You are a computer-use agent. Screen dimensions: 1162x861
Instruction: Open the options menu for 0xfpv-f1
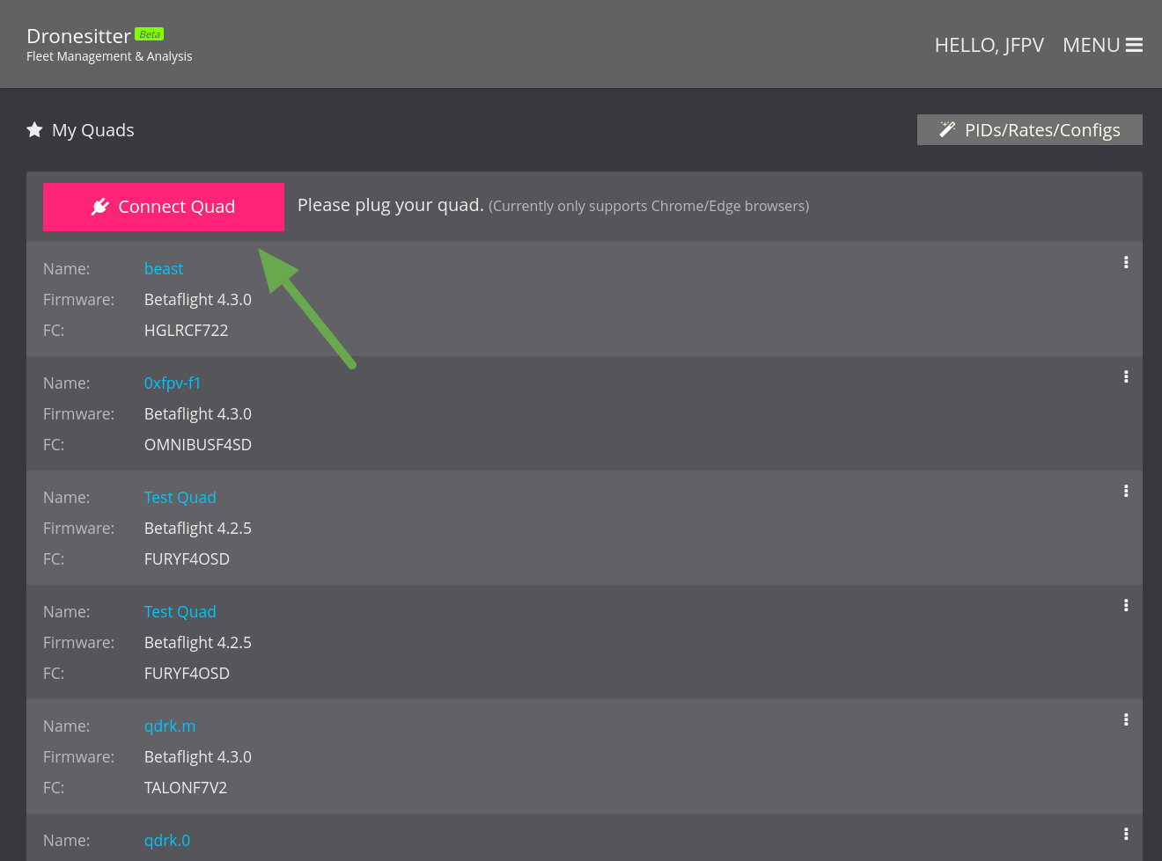tap(1126, 376)
